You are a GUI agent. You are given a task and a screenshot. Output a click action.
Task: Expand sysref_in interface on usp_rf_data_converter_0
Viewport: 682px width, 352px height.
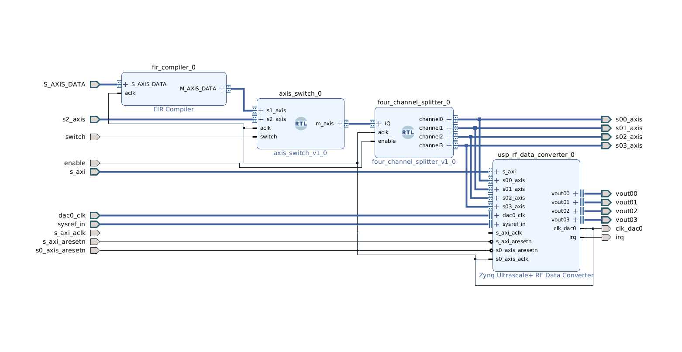pyautogui.click(x=497, y=224)
